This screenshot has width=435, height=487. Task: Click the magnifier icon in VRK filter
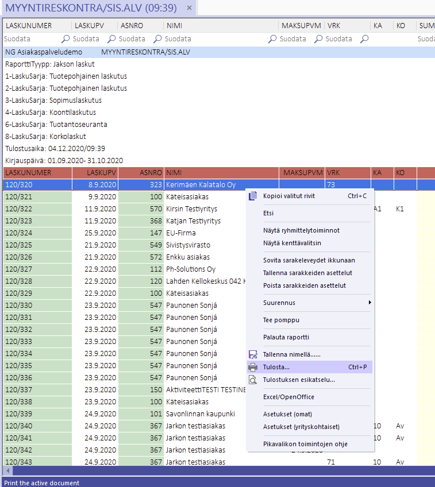pos(364,39)
